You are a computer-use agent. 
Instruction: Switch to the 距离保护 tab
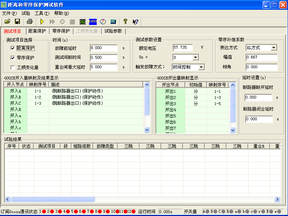[37, 31]
